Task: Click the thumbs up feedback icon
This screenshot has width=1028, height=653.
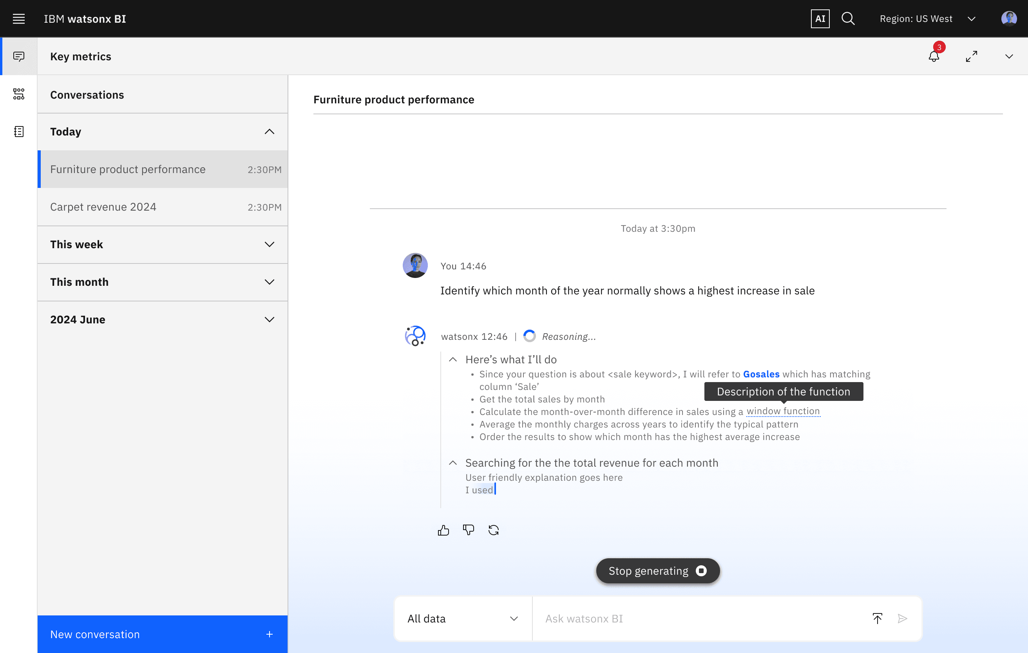Action: [443, 530]
